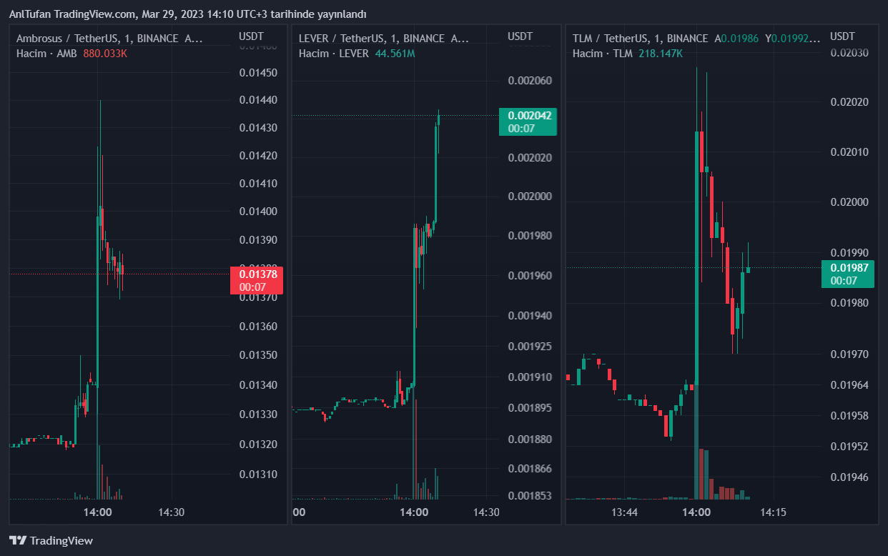Click the 0.01420 price level
The image size is (888, 556).
click(x=258, y=156)
